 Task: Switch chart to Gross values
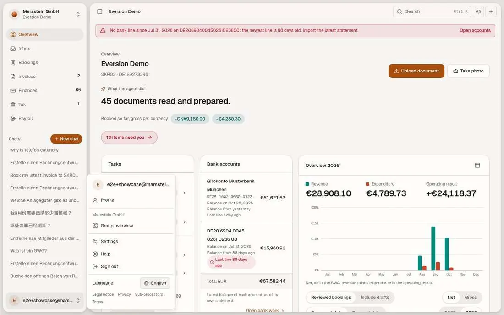click(470, 297)
